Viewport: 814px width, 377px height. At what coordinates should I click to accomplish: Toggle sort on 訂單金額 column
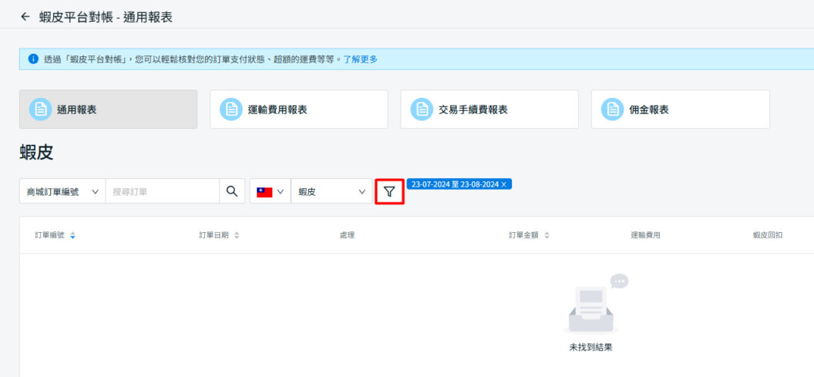(547, 235)
